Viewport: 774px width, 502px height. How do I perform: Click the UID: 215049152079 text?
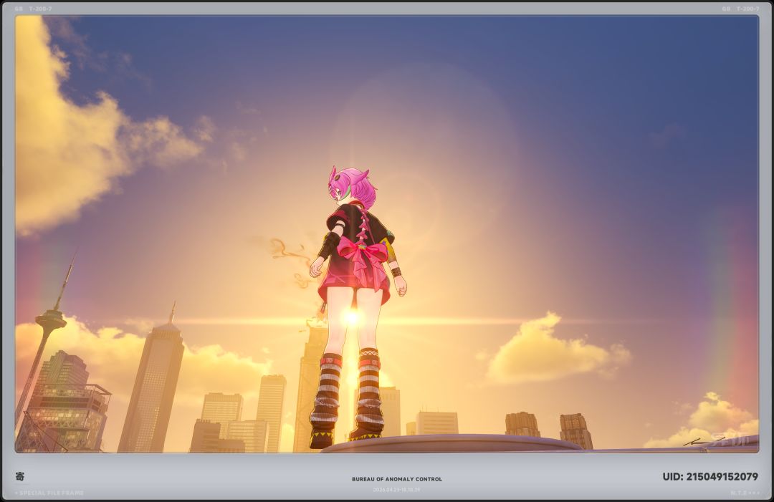pos(709,476)
